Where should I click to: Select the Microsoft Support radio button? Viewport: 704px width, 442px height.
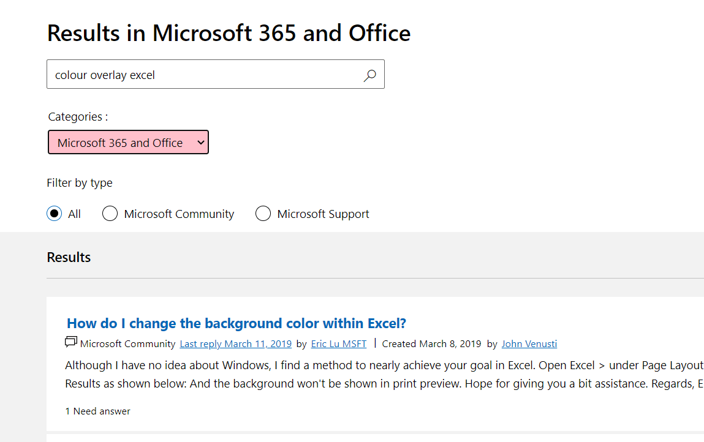click(263, 214)
